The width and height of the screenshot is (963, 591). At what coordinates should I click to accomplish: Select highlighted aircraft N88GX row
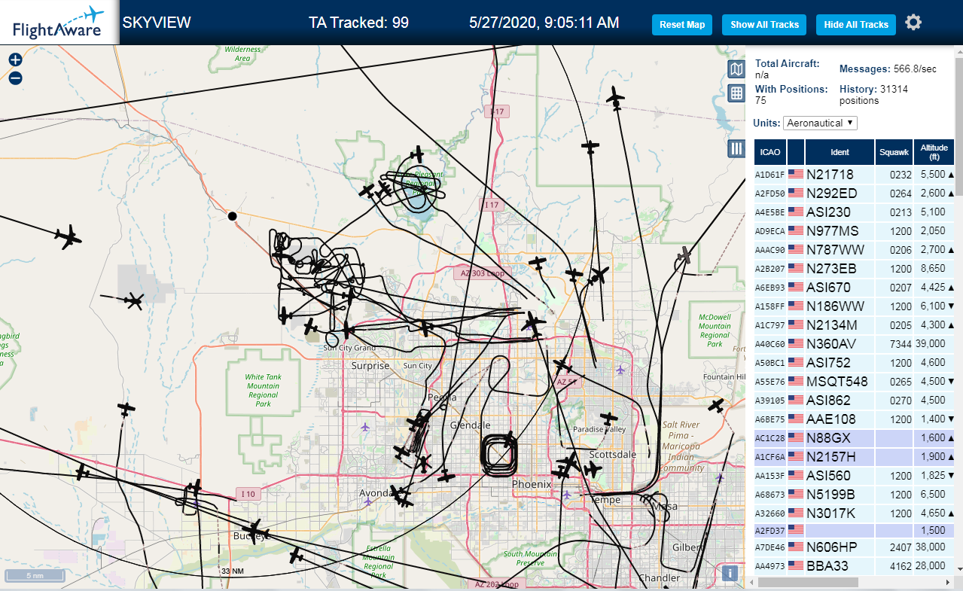[x=855, y=438]
